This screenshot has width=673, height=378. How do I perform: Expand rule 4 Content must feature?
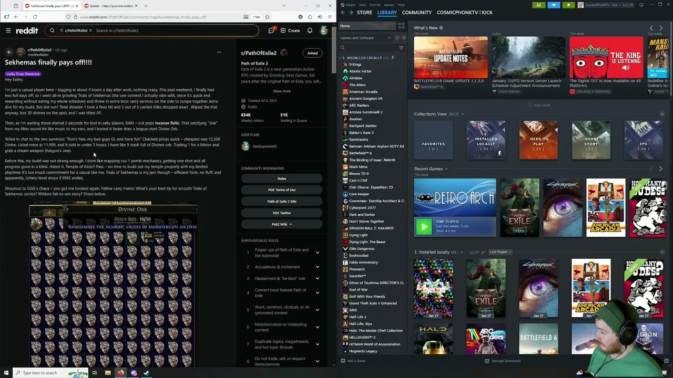[x=317, y=292]
